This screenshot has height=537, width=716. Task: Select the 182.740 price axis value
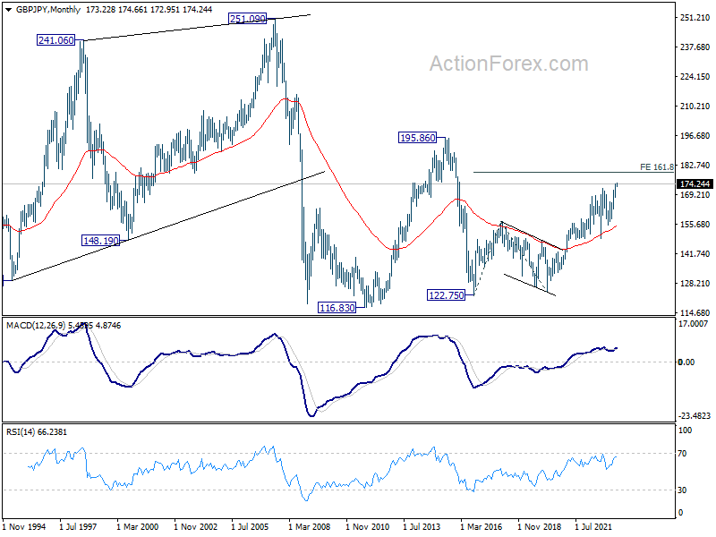coord(695,166)
